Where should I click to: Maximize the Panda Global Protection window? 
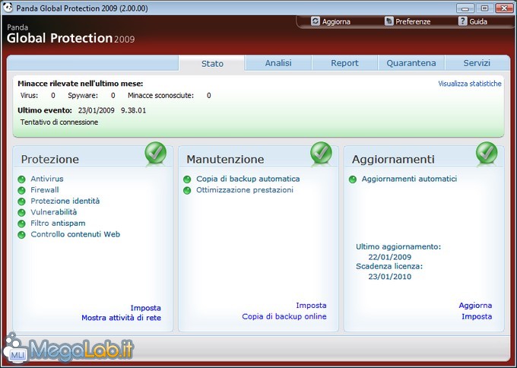coord(484,8)
